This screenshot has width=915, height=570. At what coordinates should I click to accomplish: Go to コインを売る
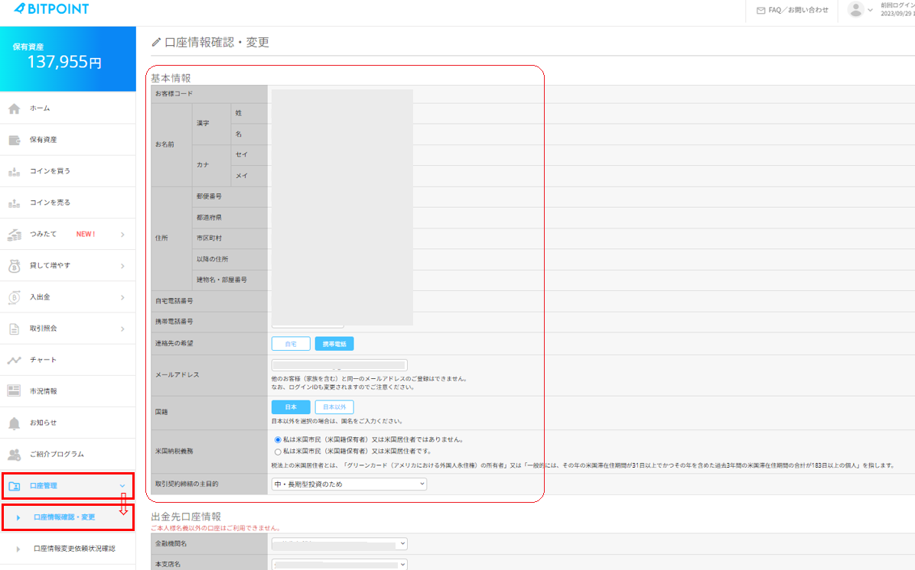[67, 202]
